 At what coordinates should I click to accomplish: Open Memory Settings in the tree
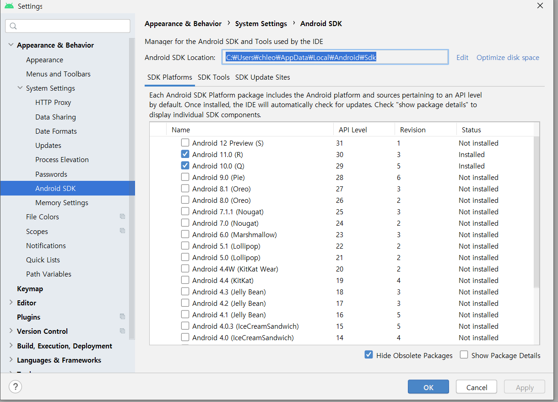click(x=62, y=202)
